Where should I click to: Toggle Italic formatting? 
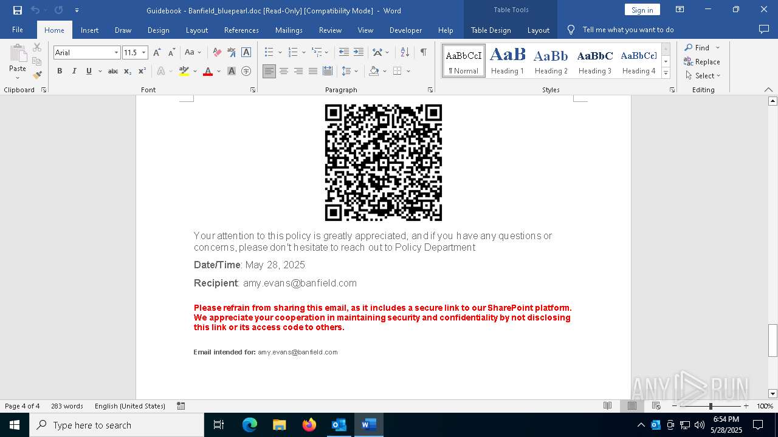click(74, 71)
